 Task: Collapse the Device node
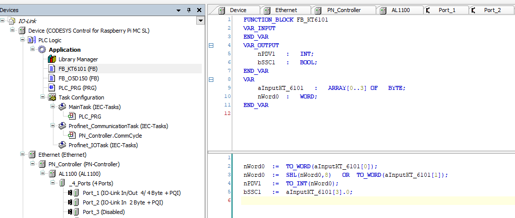pos(13,30)
